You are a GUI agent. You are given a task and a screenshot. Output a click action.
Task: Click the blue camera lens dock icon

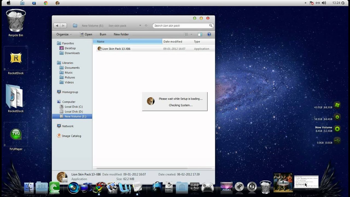[x=74, y=187]
